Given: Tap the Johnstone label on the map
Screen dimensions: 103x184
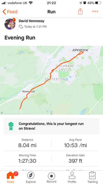Looking at the screenshot, I should coord(80,50).
